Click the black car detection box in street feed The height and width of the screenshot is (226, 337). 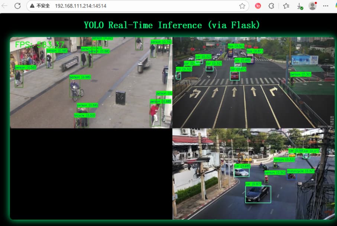point(258,194)
